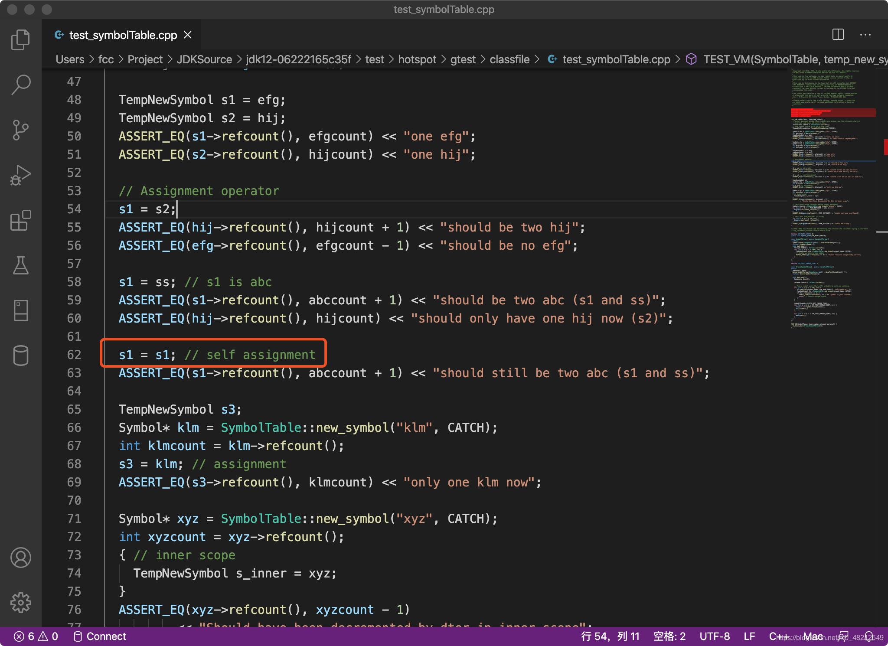Click the '// Assignment operator' comment
Screen dimensions: 888x646
click(199, 191)
